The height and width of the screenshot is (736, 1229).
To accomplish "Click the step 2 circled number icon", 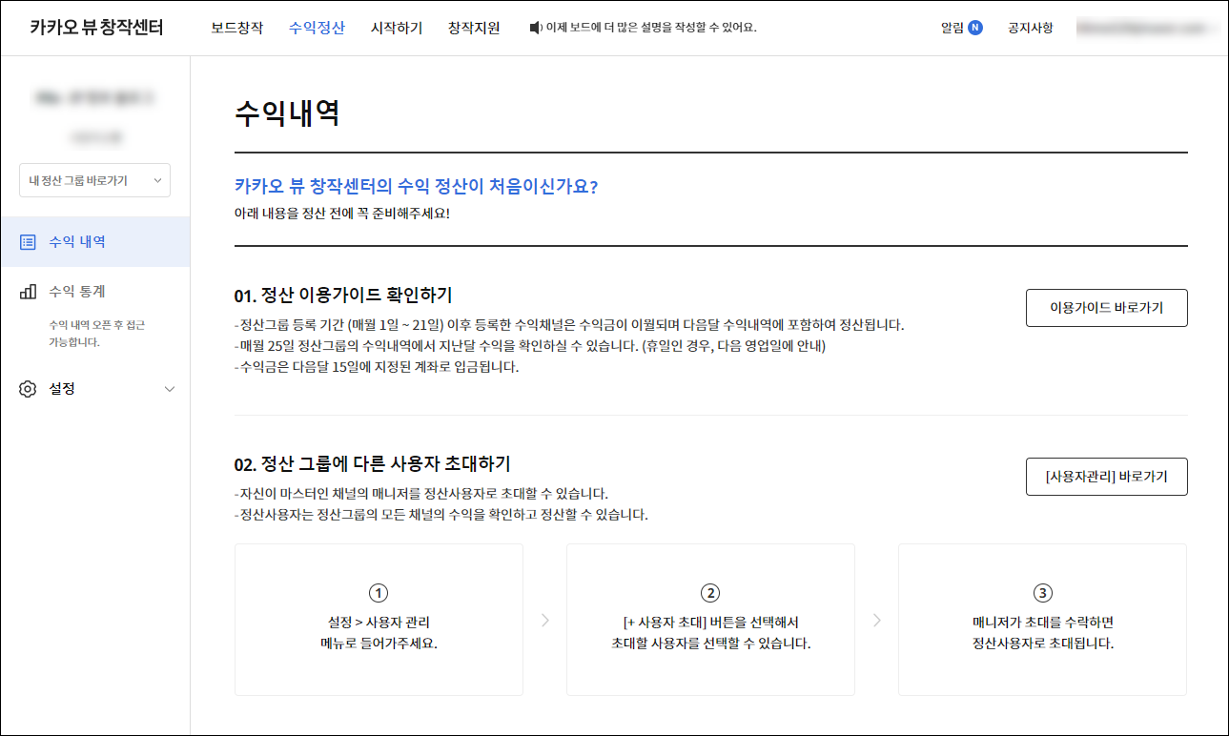I will tap(710, 593).
